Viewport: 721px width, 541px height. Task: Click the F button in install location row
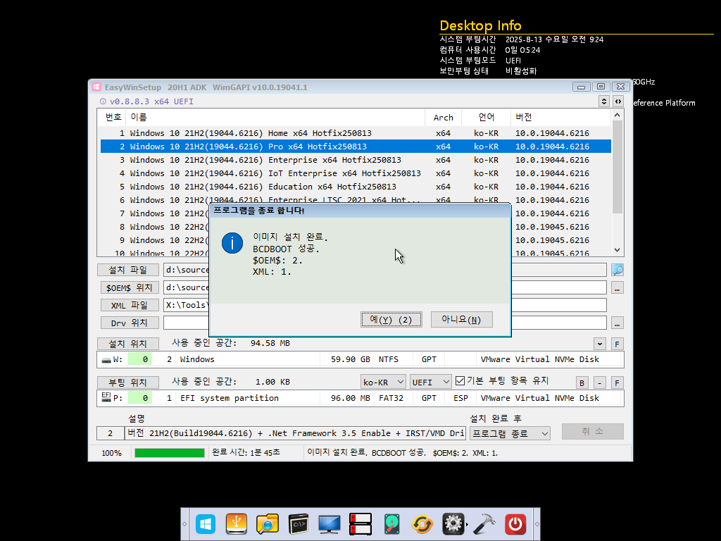tap(617, 344)
